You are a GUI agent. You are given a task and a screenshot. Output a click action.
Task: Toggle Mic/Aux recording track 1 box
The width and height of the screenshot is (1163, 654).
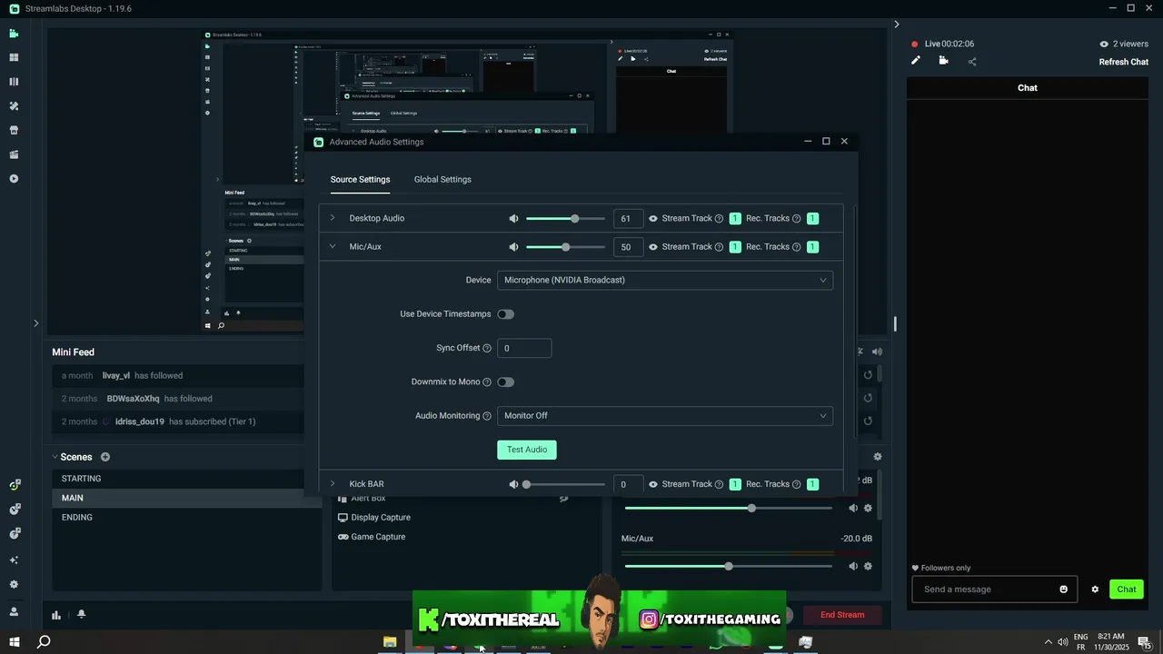click(812, 247)
